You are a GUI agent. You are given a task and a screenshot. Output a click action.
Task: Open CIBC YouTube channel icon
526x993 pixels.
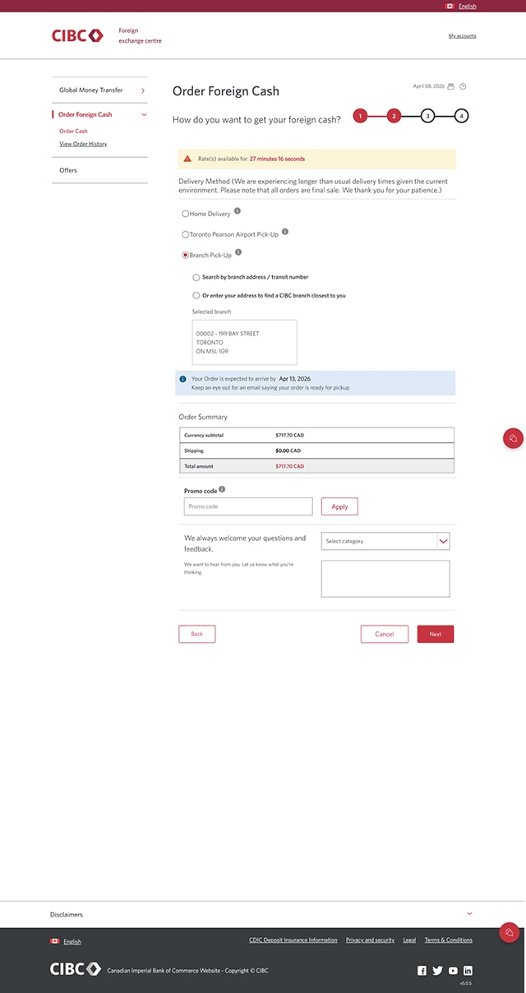tap(453, 971)
